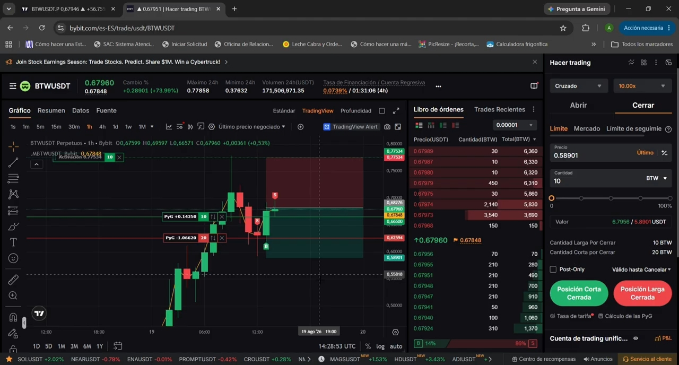Select the trend line drawing tool

pyautogui.click(x=13, y=162)
